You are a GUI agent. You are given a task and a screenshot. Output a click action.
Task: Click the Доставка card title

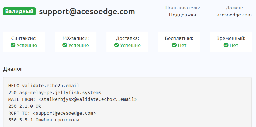click(x=127, y=38)
